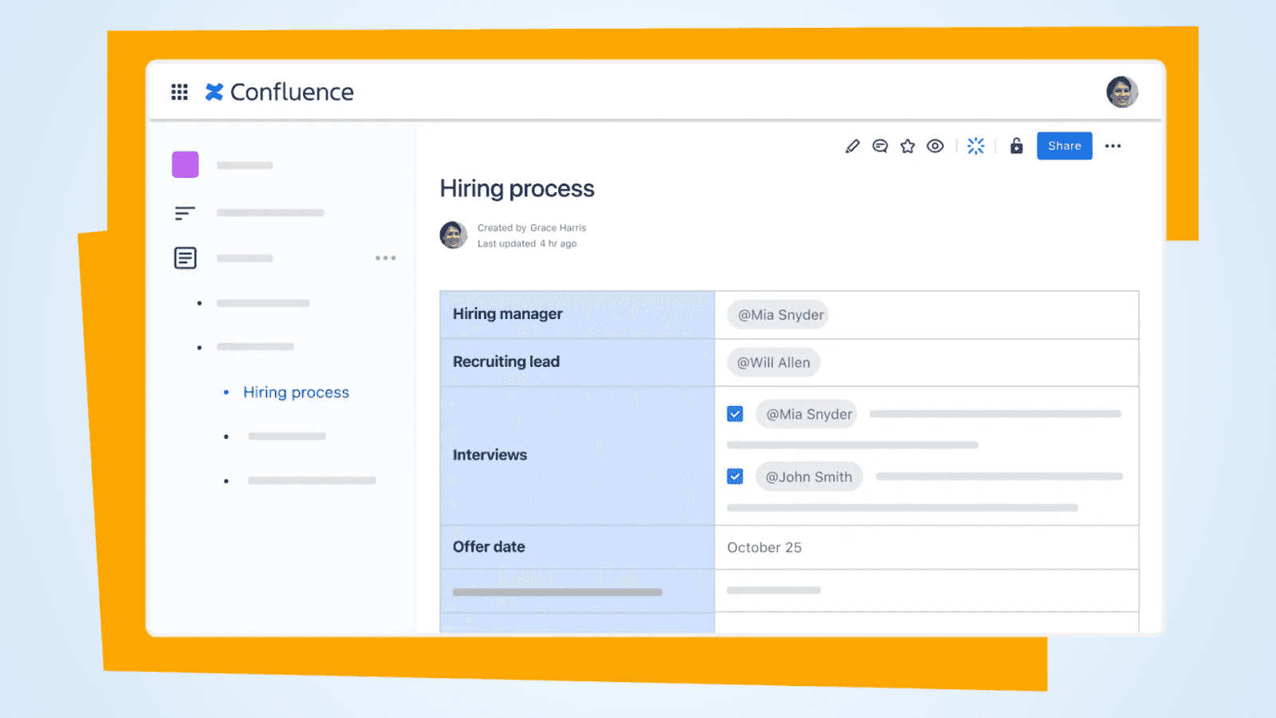
Task: Open your profile avatar menu
Action: pyautogui.click(x=1122, y=92)
